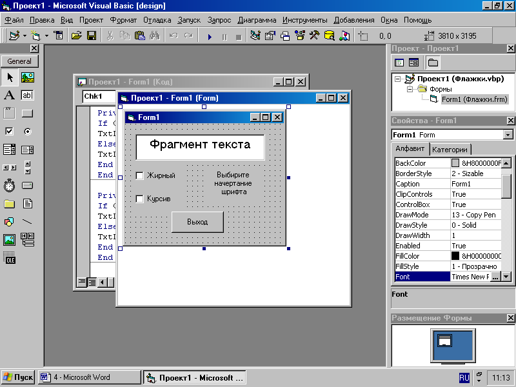Screen dimensions: 516x387
Task: Click the RU language indicator in tray
Action: coord(464,378)
